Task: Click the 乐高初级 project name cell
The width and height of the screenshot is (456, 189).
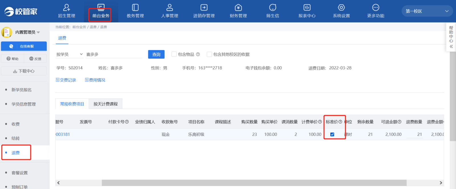Action: pyautogui.click(x=196, y=134)
